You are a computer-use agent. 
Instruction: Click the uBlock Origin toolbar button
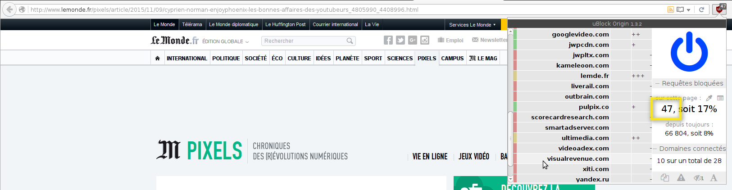(719, 9)
